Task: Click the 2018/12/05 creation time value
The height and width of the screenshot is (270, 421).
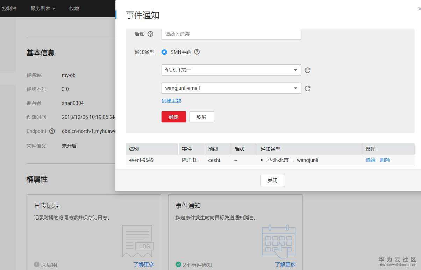Action: click(88, 117)
